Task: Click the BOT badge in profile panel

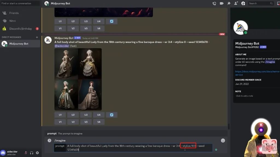Action: 263,47
